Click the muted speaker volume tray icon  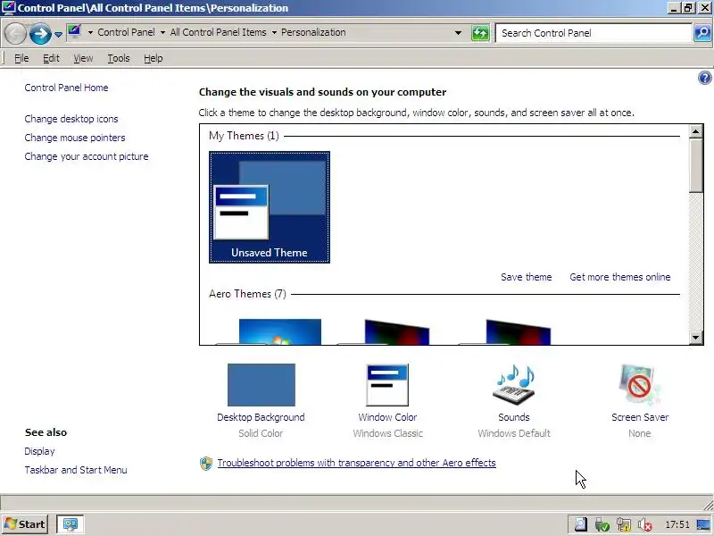tap(644, 525)
